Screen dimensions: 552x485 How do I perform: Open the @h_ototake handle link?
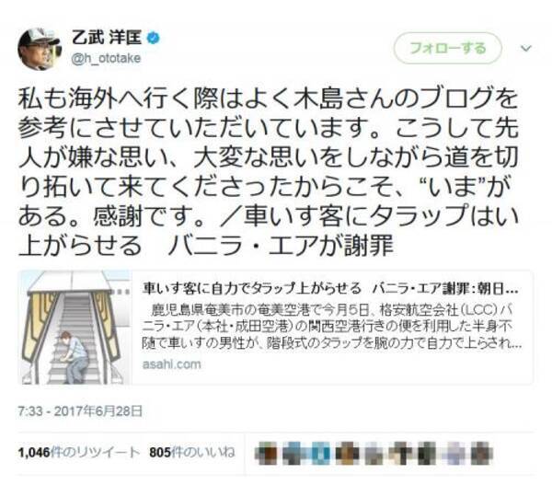[x=106, y=58]
